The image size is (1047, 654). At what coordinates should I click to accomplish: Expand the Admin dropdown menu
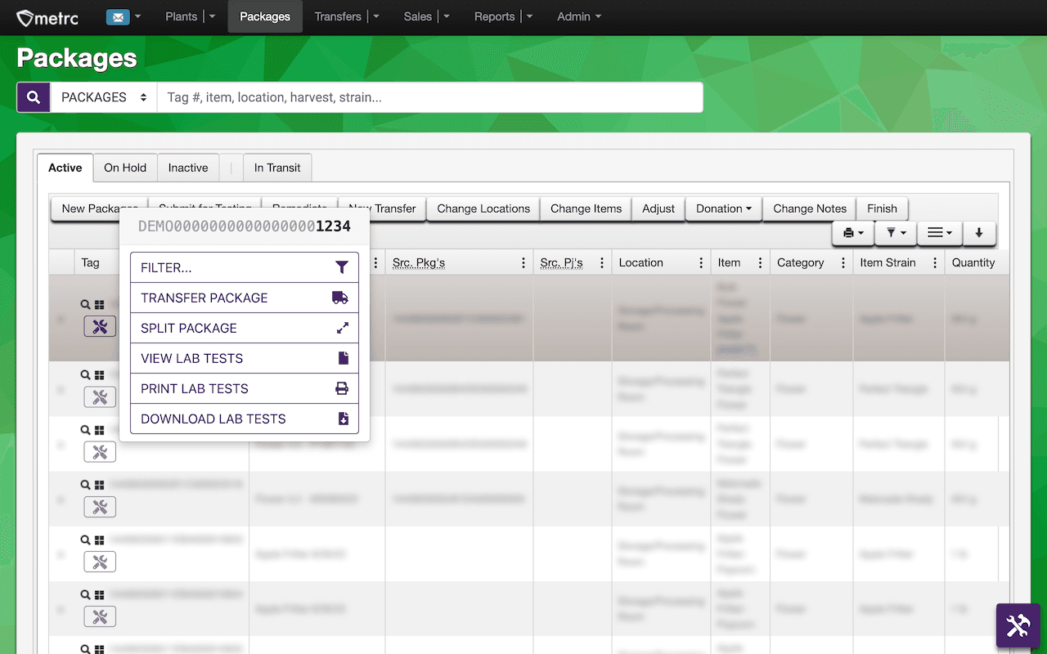[579, 16]
